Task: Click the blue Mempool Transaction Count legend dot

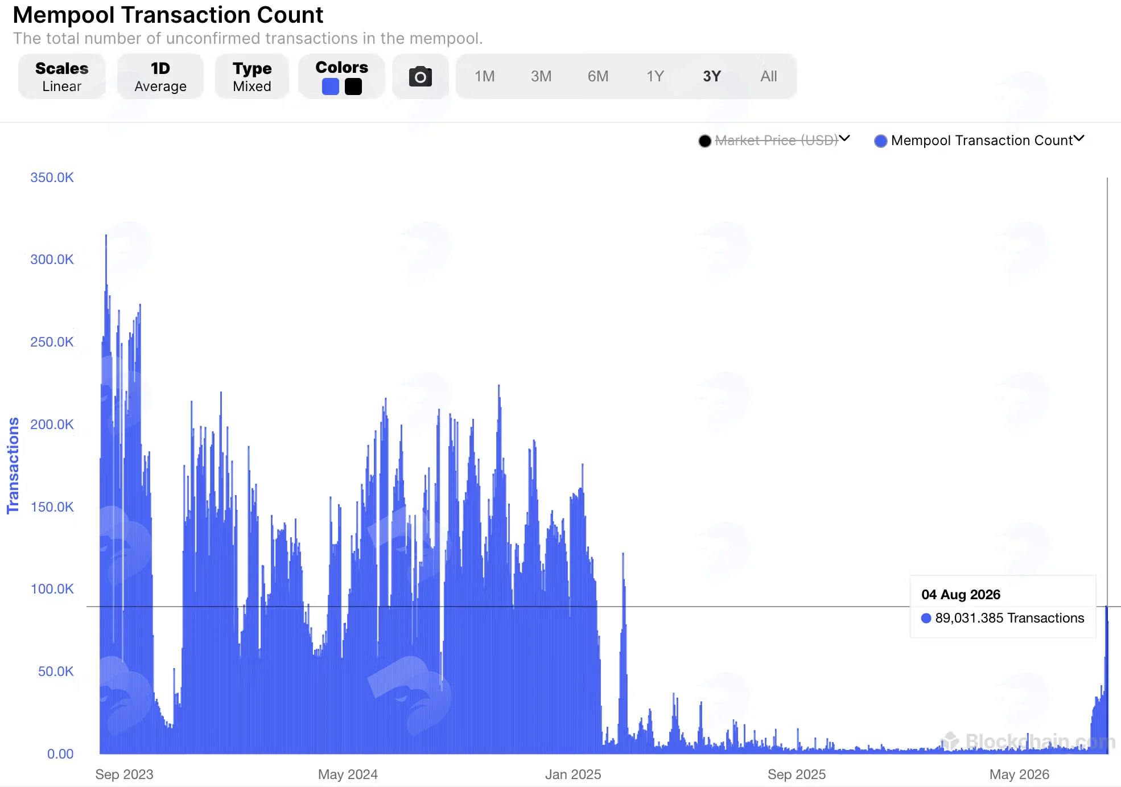Action: click(x=880, y=141)
